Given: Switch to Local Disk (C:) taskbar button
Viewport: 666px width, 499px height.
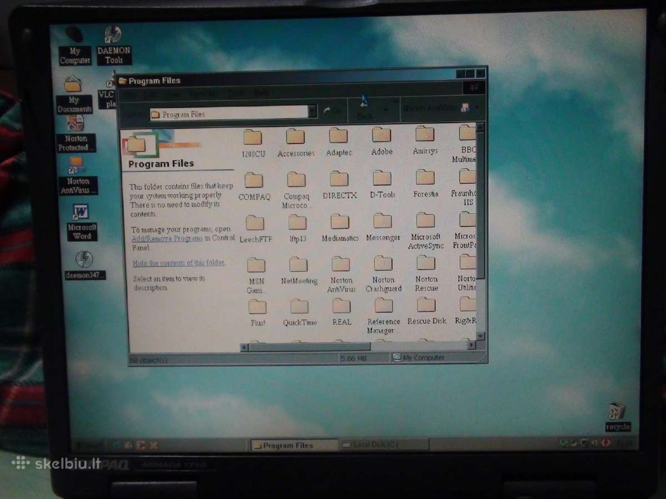Looking at the screenshot, I should click(x=385, y=444).
